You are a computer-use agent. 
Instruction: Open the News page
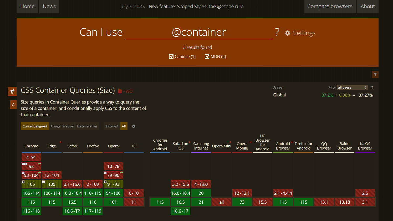click(49, 7)
